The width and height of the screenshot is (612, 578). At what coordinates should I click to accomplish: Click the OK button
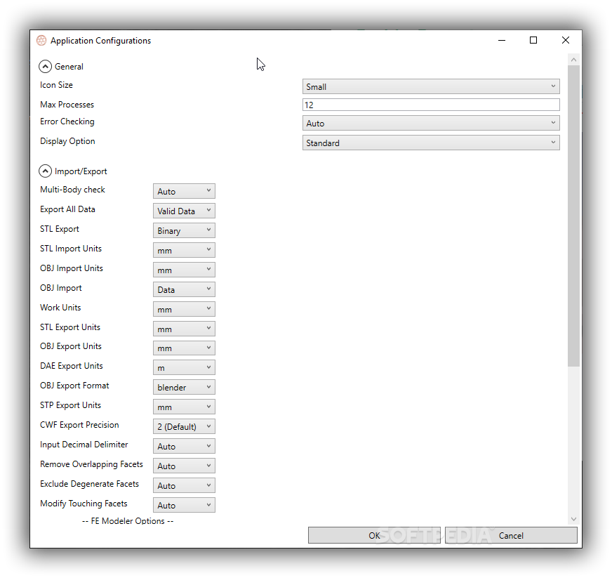click(x=374, y=535)
